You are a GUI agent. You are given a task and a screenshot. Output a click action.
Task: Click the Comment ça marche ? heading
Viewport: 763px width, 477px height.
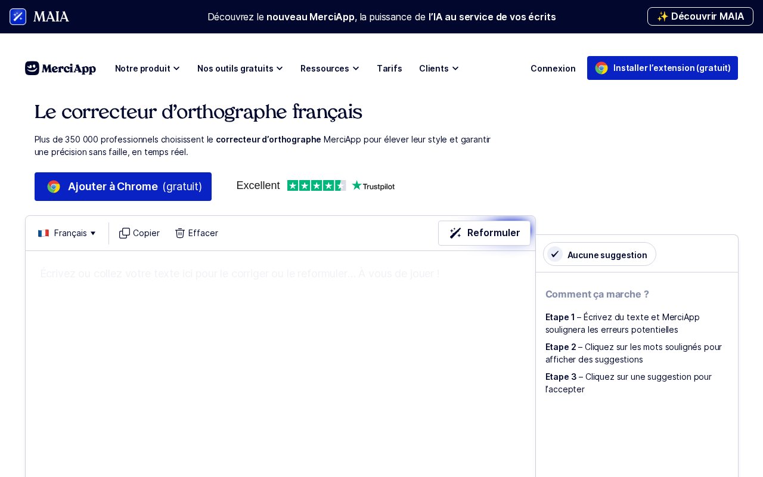[x=597, y=294]
